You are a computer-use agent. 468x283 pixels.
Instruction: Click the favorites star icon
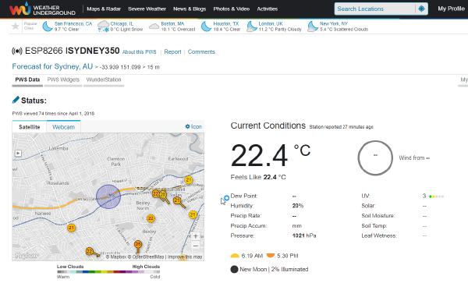click(16, 27)
